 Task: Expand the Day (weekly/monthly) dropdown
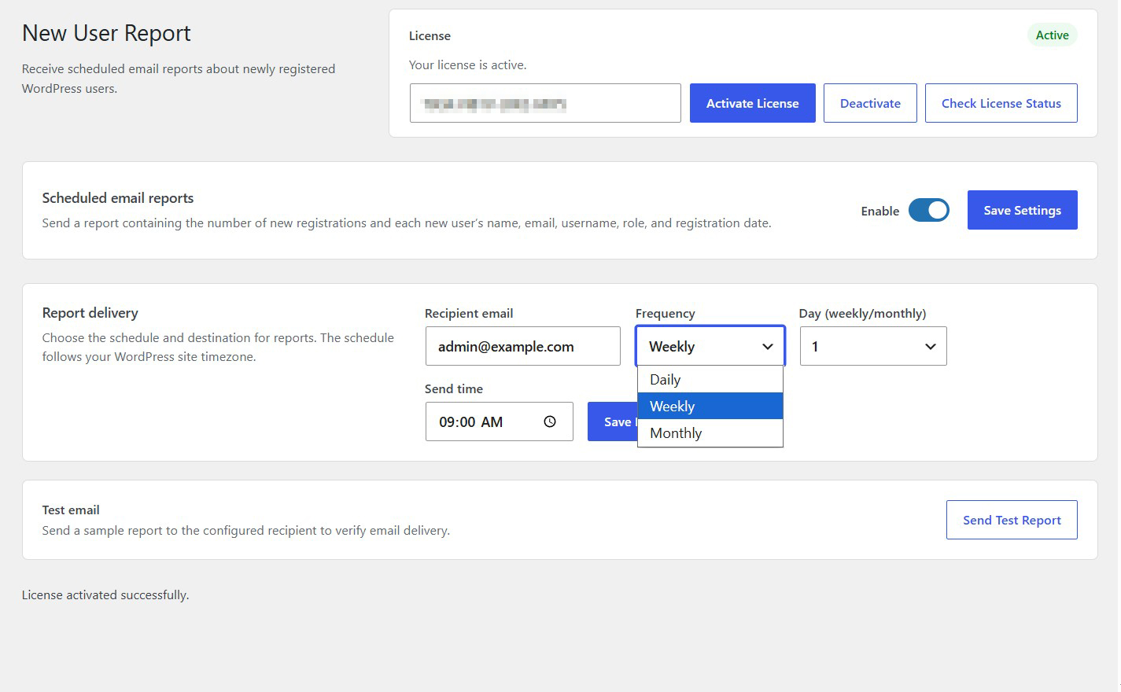point(873,346)
